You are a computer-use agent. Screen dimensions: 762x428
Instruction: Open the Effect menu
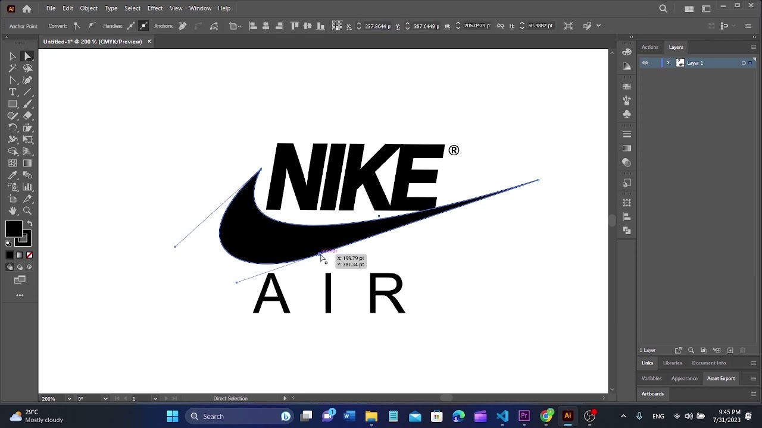[155, 8]
